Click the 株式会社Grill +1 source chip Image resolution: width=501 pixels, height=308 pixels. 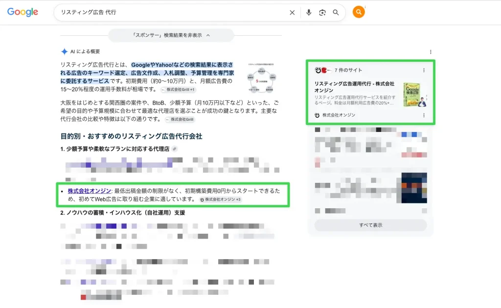point(178,89)
